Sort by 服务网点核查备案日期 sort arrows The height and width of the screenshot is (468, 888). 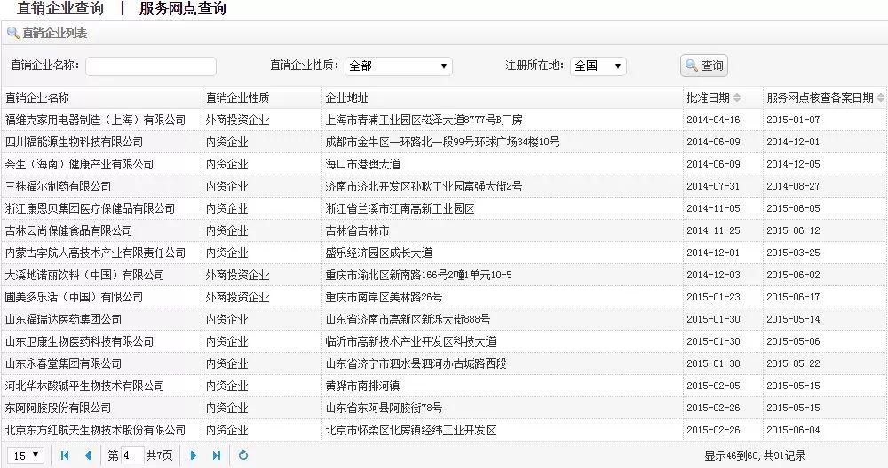point(880,97)
